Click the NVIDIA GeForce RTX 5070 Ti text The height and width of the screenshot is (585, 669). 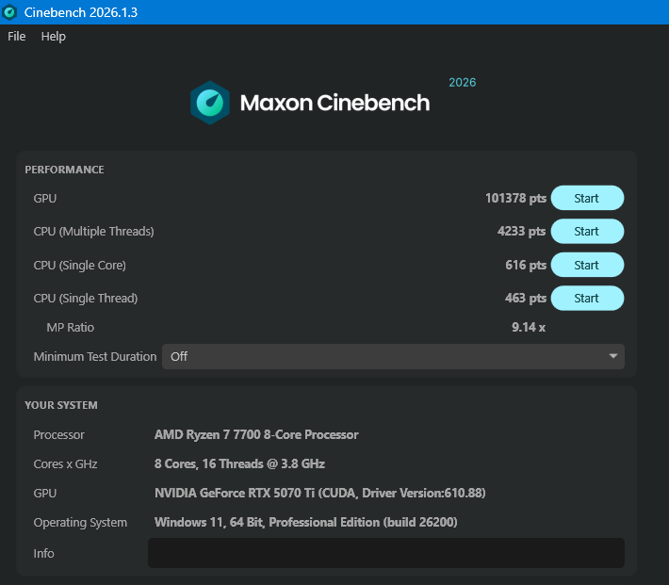click(320, 494)
